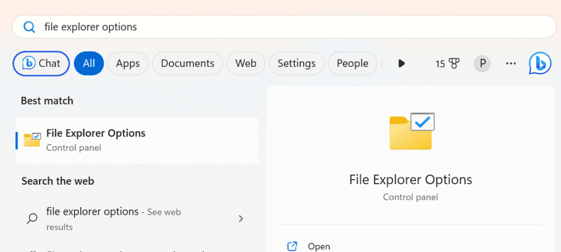Click large File Explorer Options icon in preview pane

point(412,131)
